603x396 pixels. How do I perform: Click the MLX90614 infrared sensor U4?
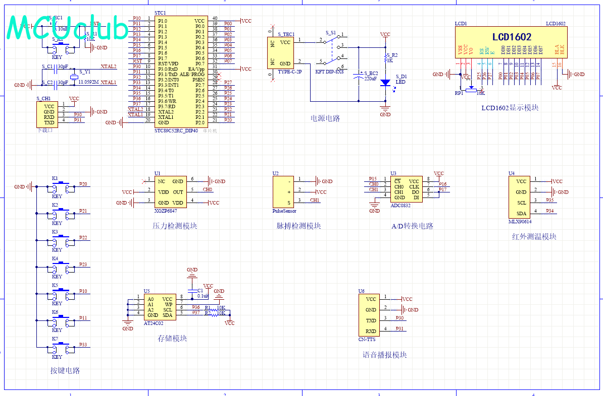[519, 197]
